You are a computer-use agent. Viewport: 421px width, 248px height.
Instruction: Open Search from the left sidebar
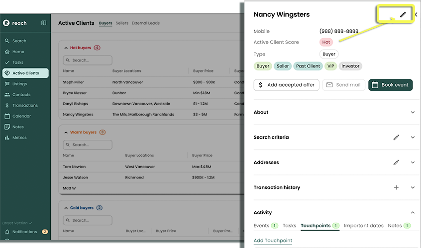[19, 41]
